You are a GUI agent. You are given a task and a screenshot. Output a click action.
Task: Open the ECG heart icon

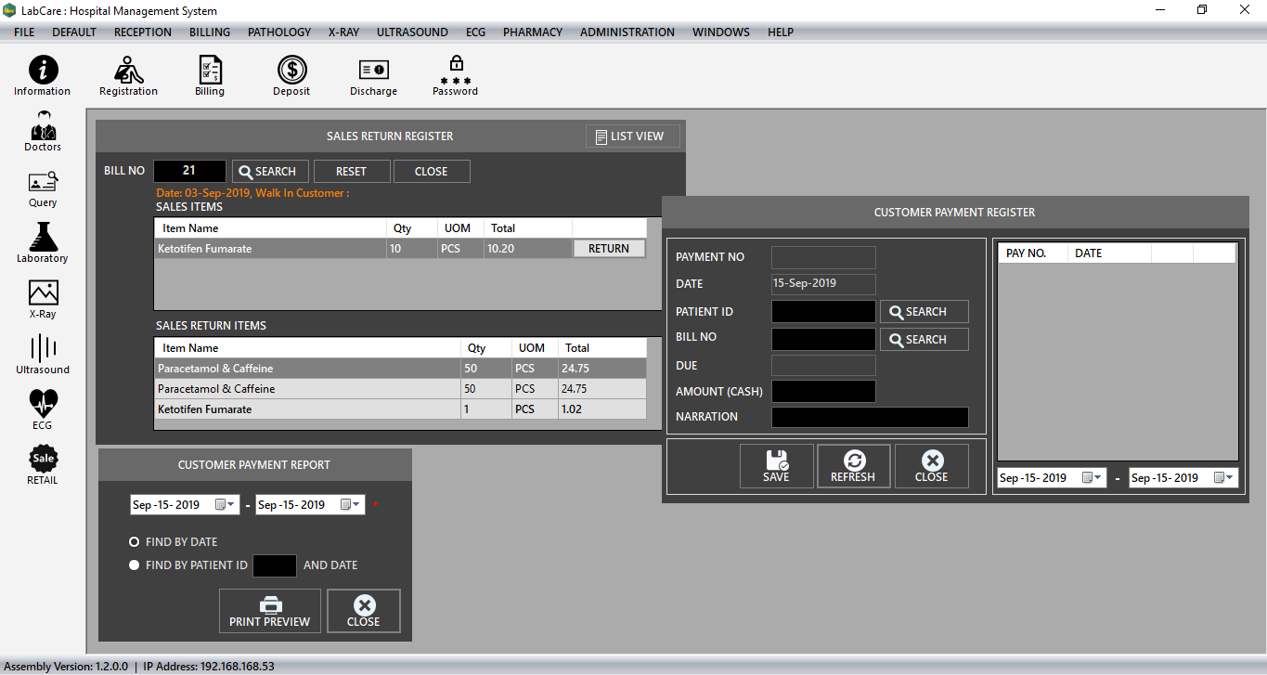43,409
